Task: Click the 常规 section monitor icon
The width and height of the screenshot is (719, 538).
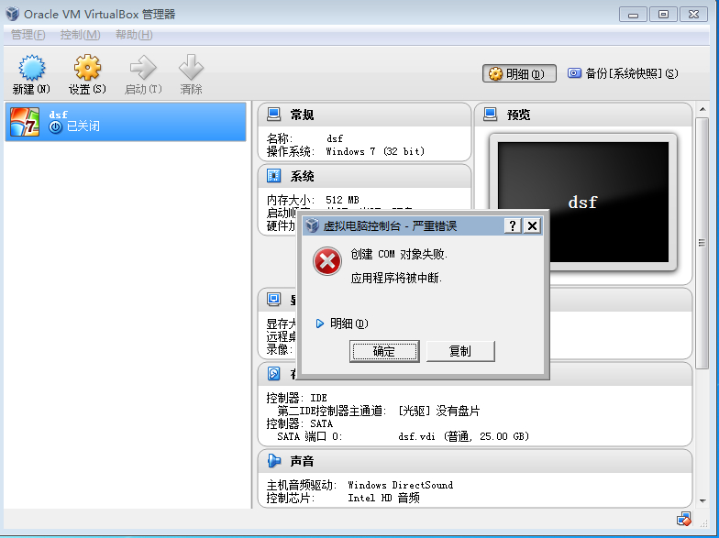Action: point(273,114)
